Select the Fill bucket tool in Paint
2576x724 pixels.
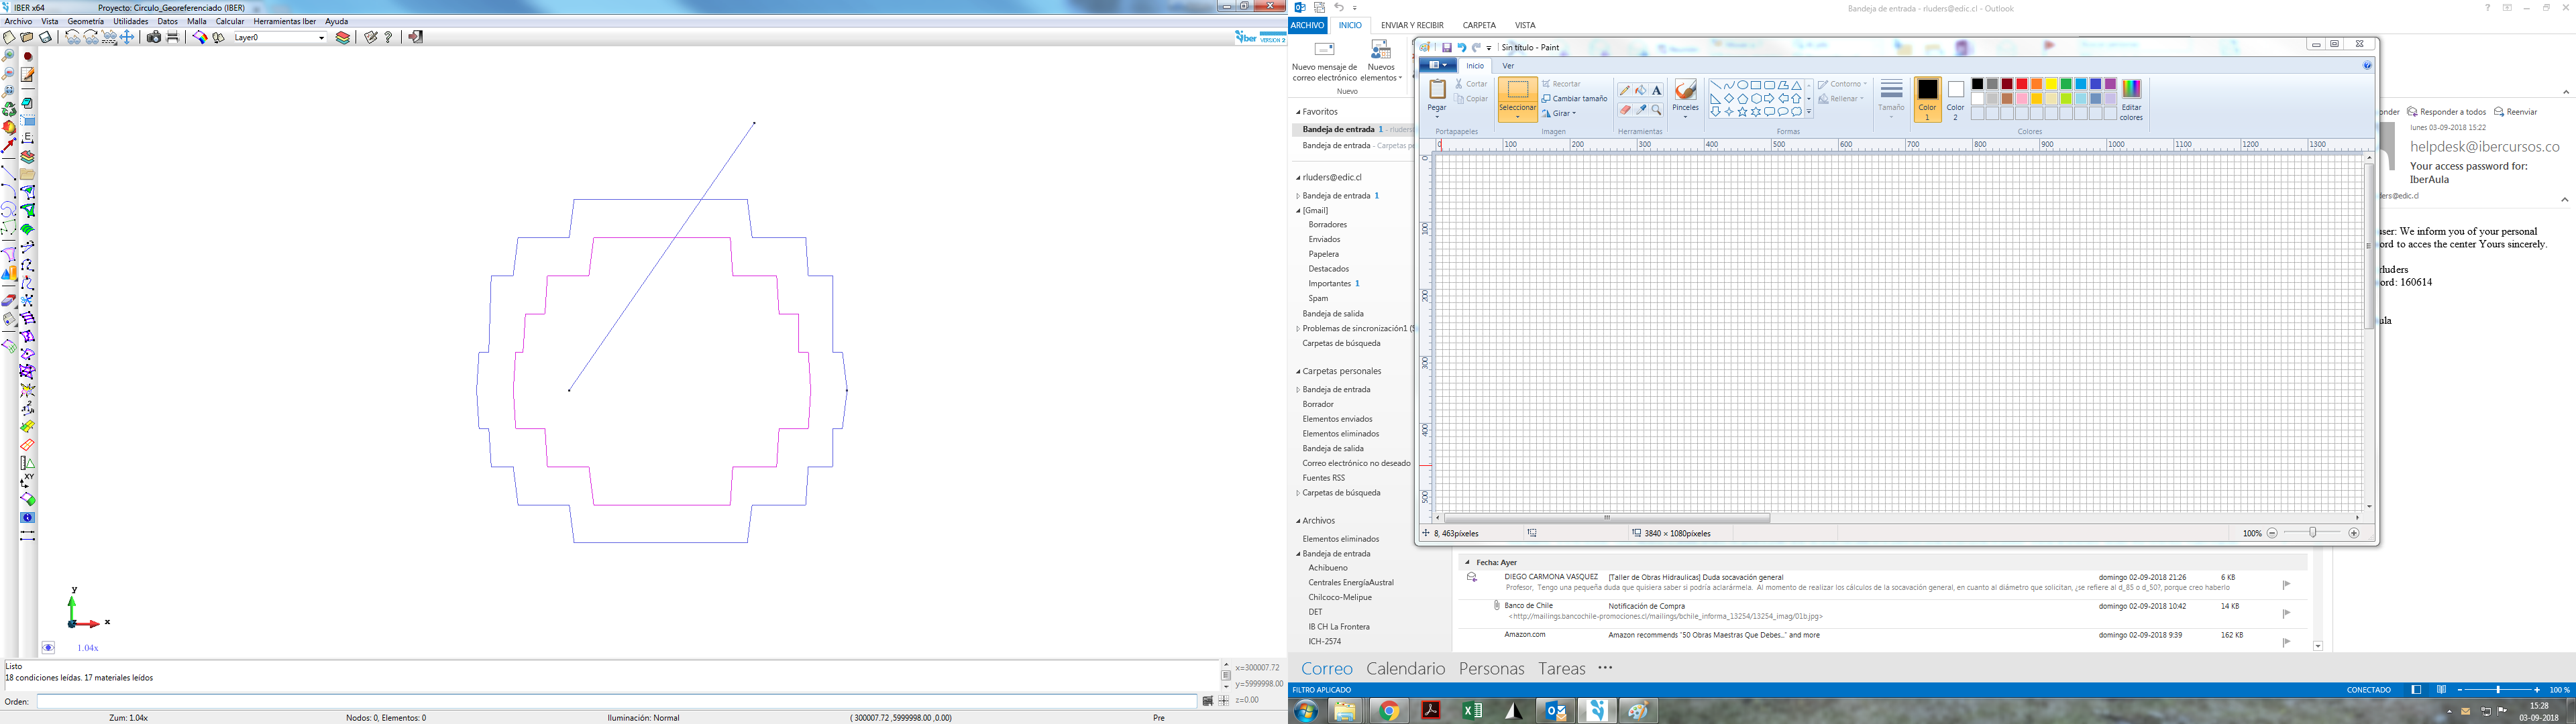[x=1641, y=90]
